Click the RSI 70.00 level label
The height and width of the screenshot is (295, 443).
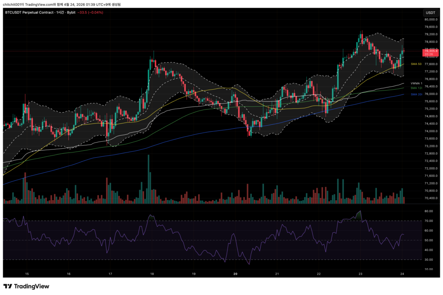(x=429, y=221)
